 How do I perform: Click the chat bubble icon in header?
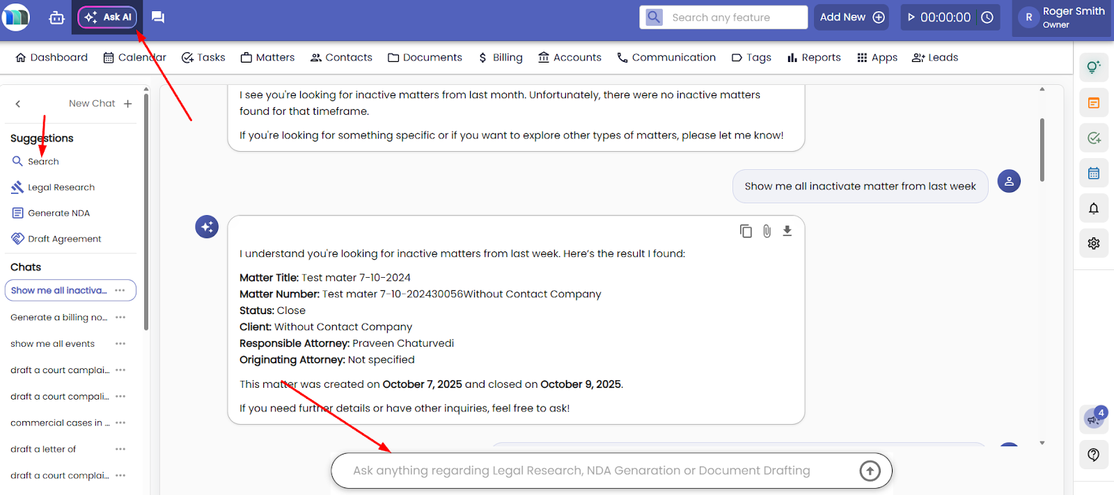click(x=158, y=17)
